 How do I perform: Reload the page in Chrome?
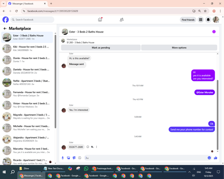pyautogui.click(x=17, y=11)
